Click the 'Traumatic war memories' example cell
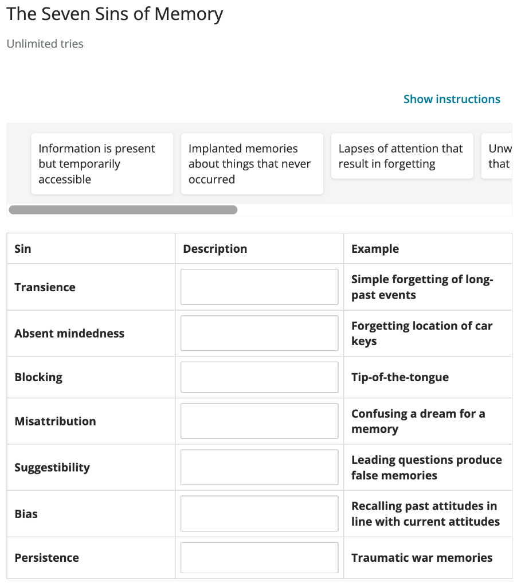521x587 pixels. coord(422,558)
